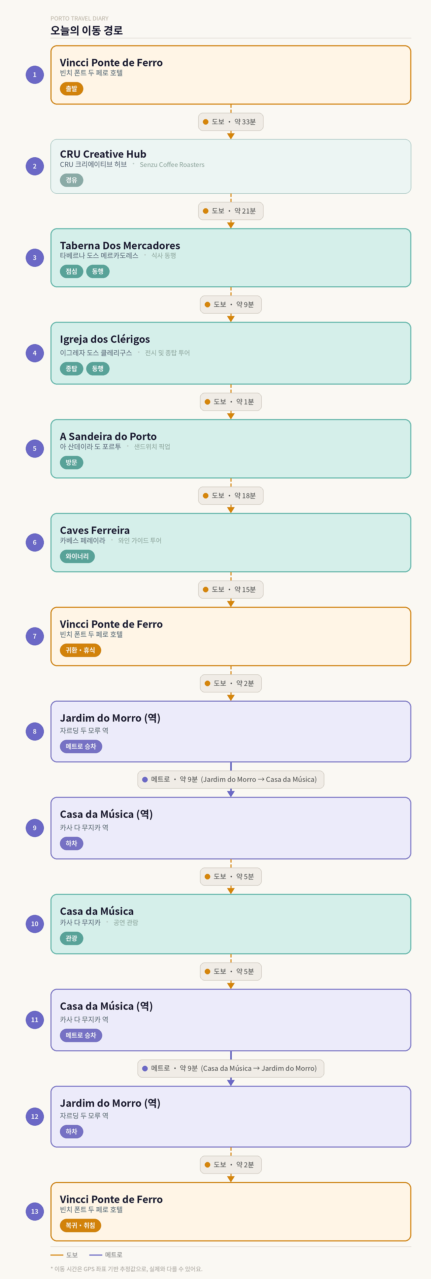Click the step 8 number badge
Image resolution: width=431 pixels, height=1279 pixels.
35,731
